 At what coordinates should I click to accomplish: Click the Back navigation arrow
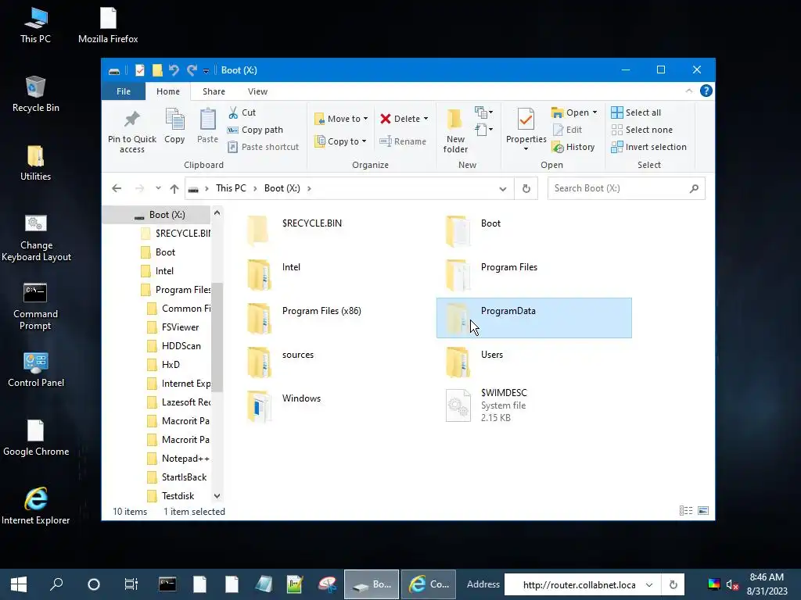click(x=117, y=188)
